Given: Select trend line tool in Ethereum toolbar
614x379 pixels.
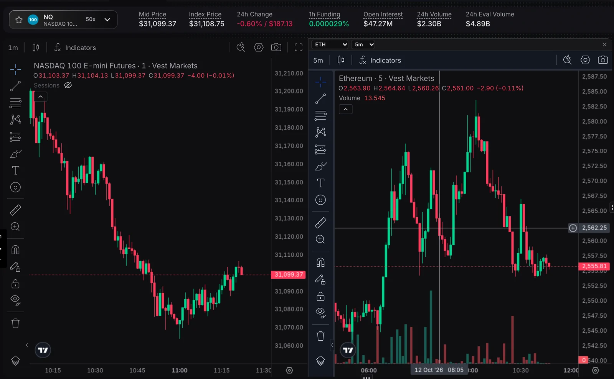Looking at the screenshot, I should 320,99.
